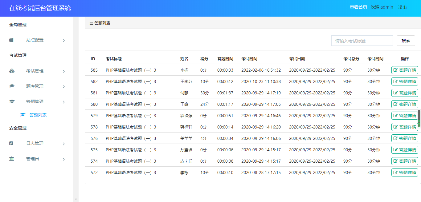Expand the 站点配置 chevron arrow

[x=64, y=40]
